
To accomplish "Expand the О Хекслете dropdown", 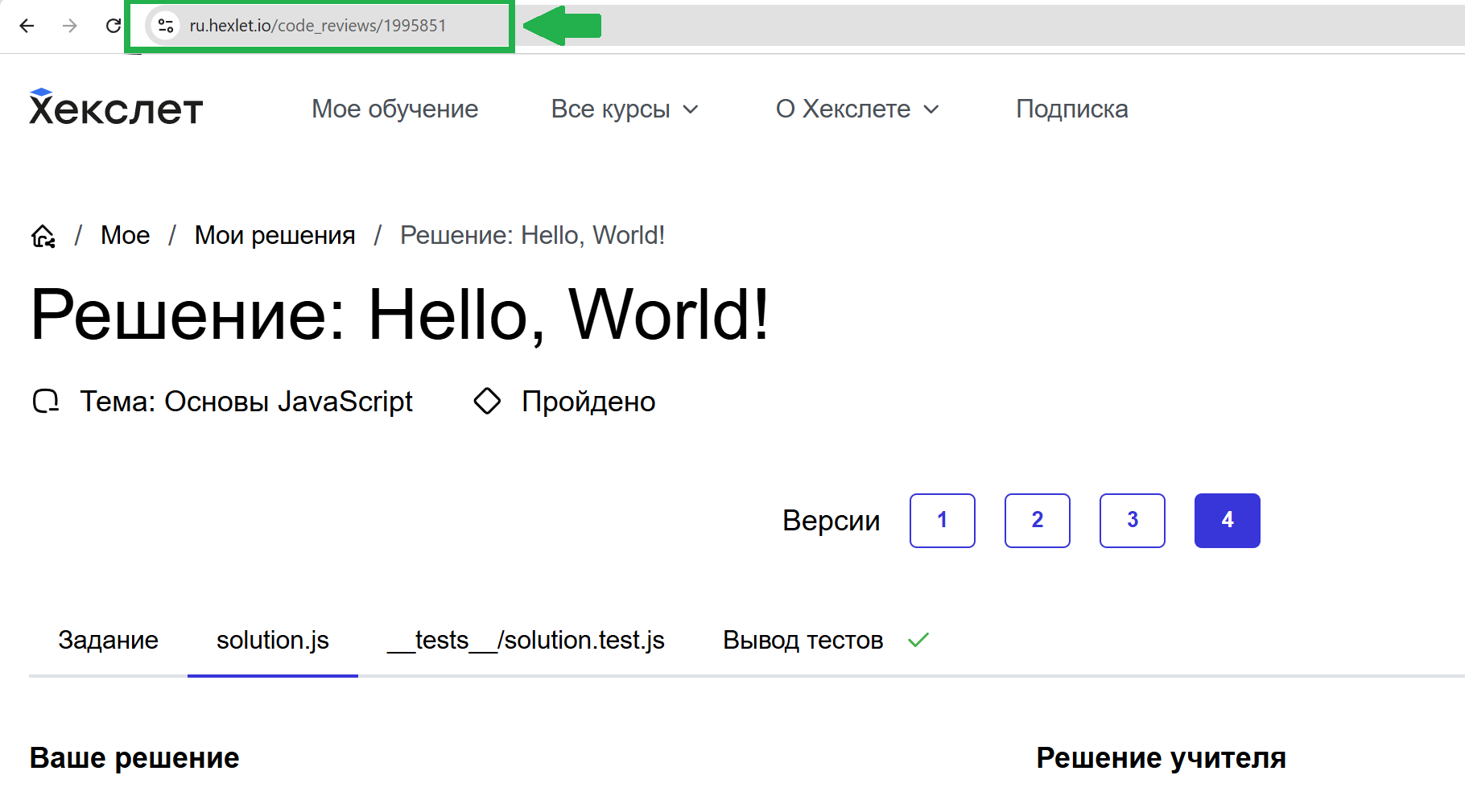I will pyautogui.click(x=857, y=109).
